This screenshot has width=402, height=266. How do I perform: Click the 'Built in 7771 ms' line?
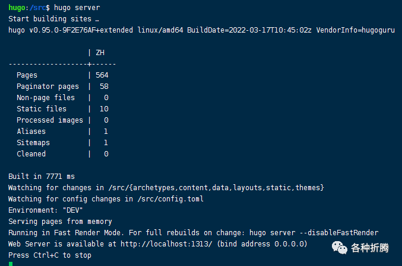pos(41,176)
